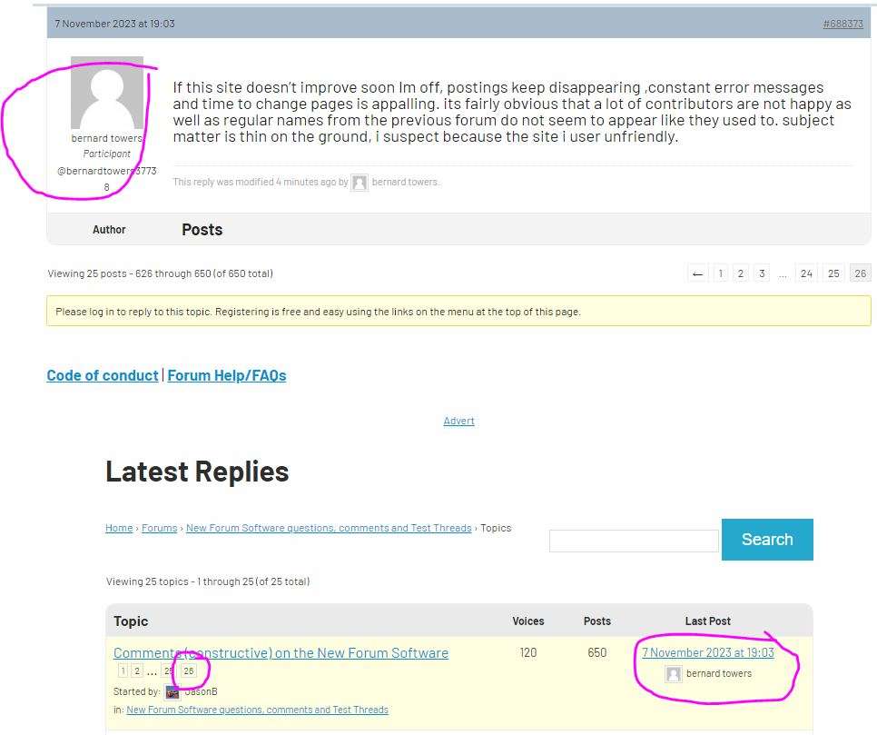
Task: Go to page 2 of posts pagination
Action: (741, 273)
